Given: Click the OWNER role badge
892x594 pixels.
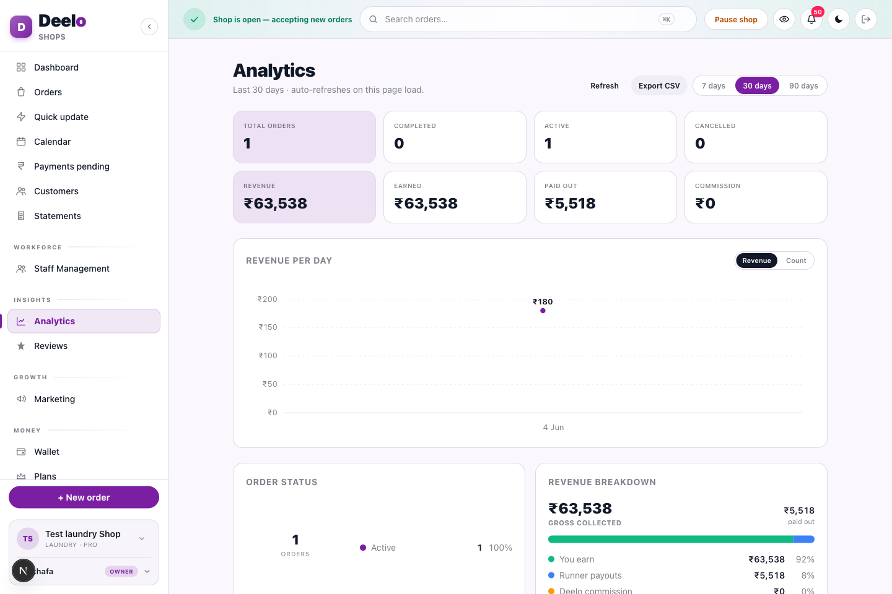Looking at the screenshot, I should pyautogui.click(x=121, y=571).
